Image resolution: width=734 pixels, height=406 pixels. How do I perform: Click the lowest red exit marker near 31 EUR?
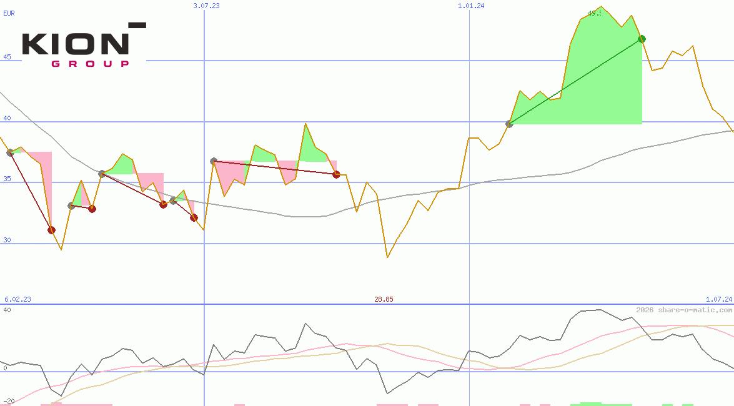51,230
